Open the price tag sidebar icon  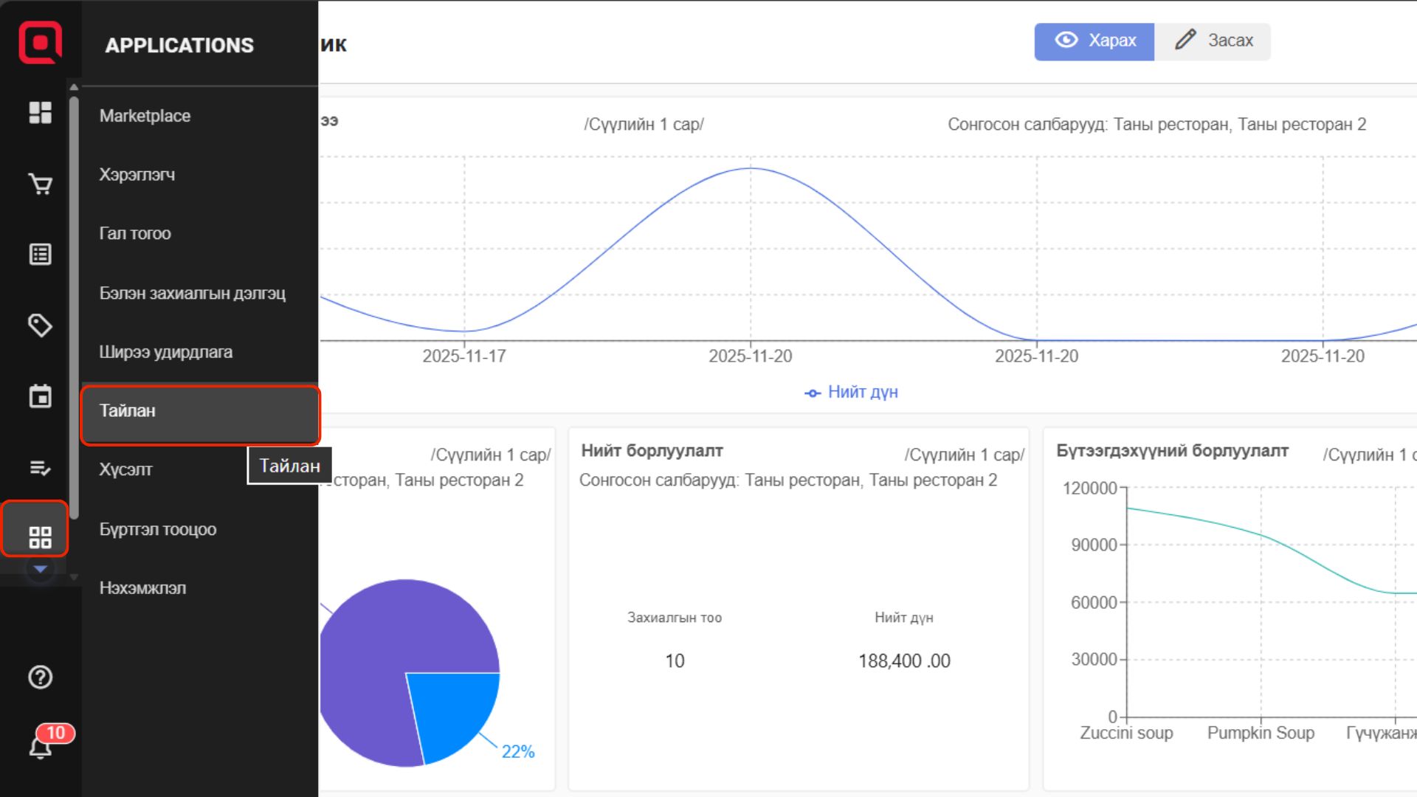pos(40,325)
